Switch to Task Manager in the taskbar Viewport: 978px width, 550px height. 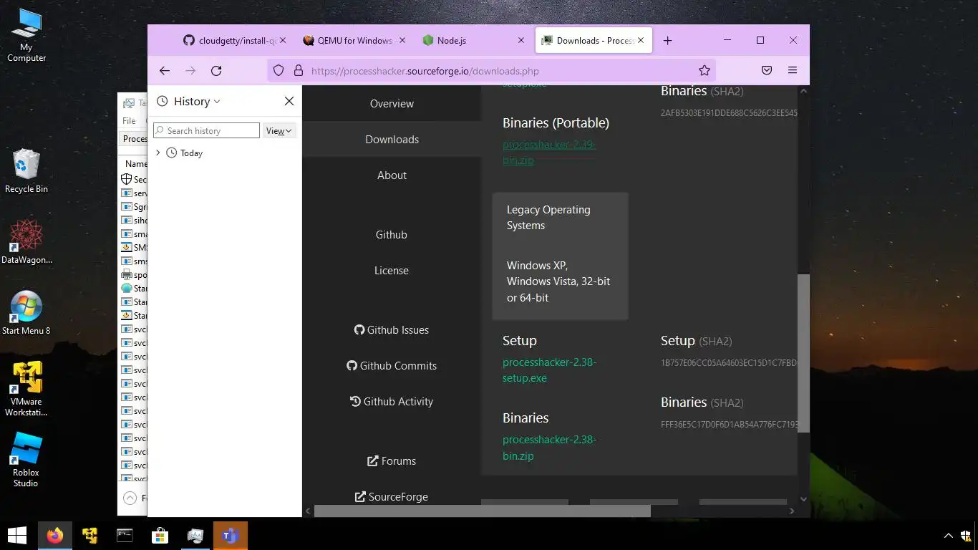[x=195, y=535]
